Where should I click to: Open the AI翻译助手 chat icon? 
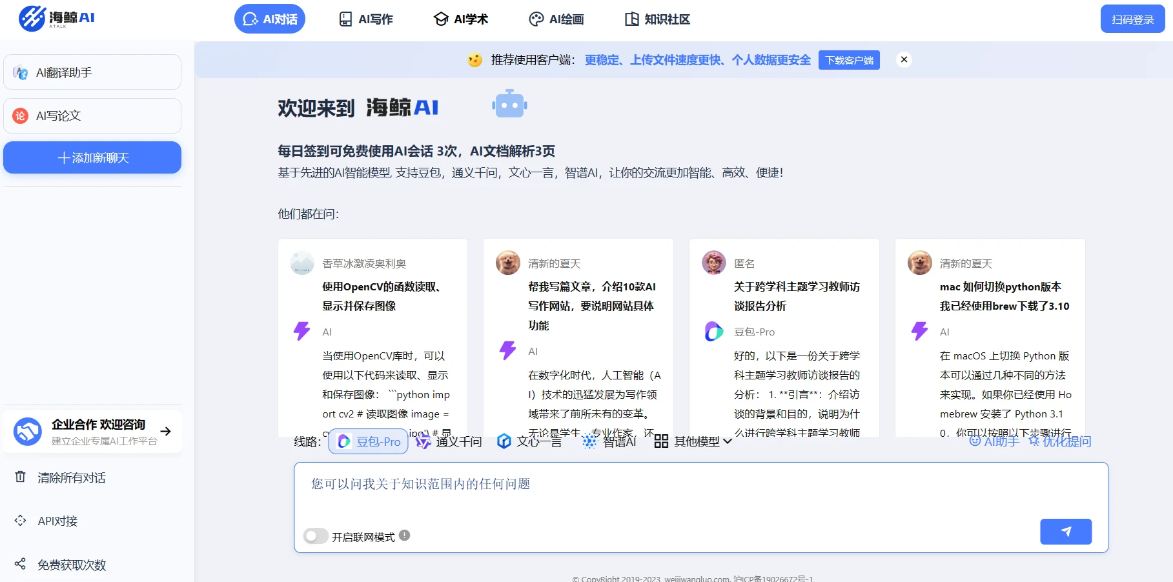click(x=21, y=72)
